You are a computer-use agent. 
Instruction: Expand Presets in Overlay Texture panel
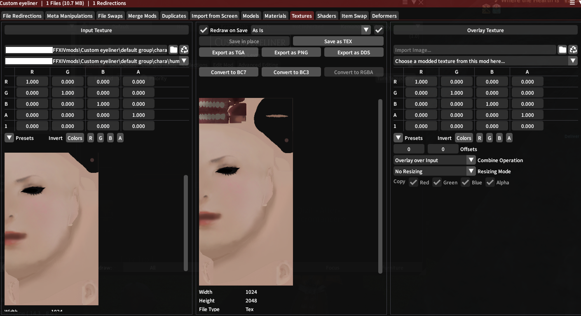(x=398, y=138)
